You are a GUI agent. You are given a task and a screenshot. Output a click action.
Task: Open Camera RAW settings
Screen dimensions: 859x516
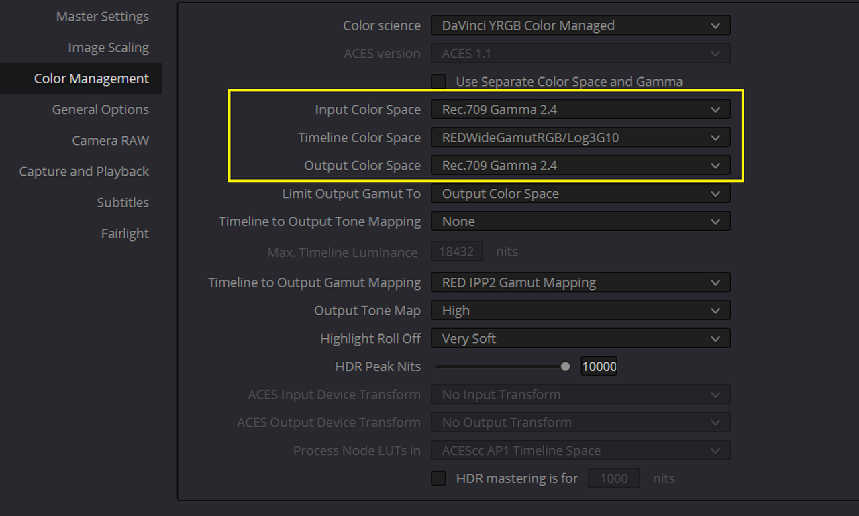point(110,140)
